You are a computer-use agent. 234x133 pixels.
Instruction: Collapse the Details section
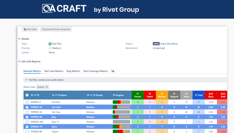(19, 39)
